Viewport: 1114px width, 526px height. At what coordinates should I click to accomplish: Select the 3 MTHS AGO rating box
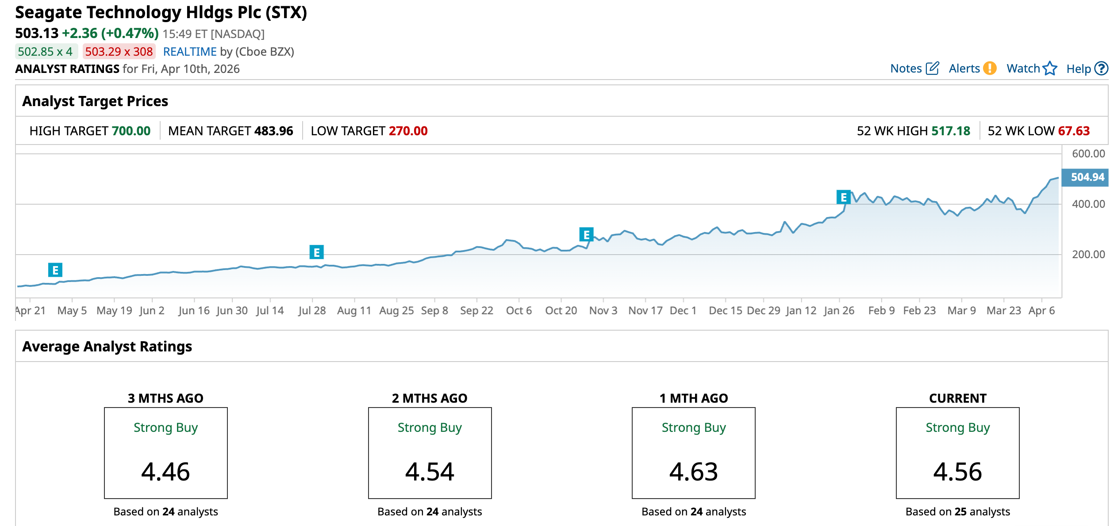[165, 453]
